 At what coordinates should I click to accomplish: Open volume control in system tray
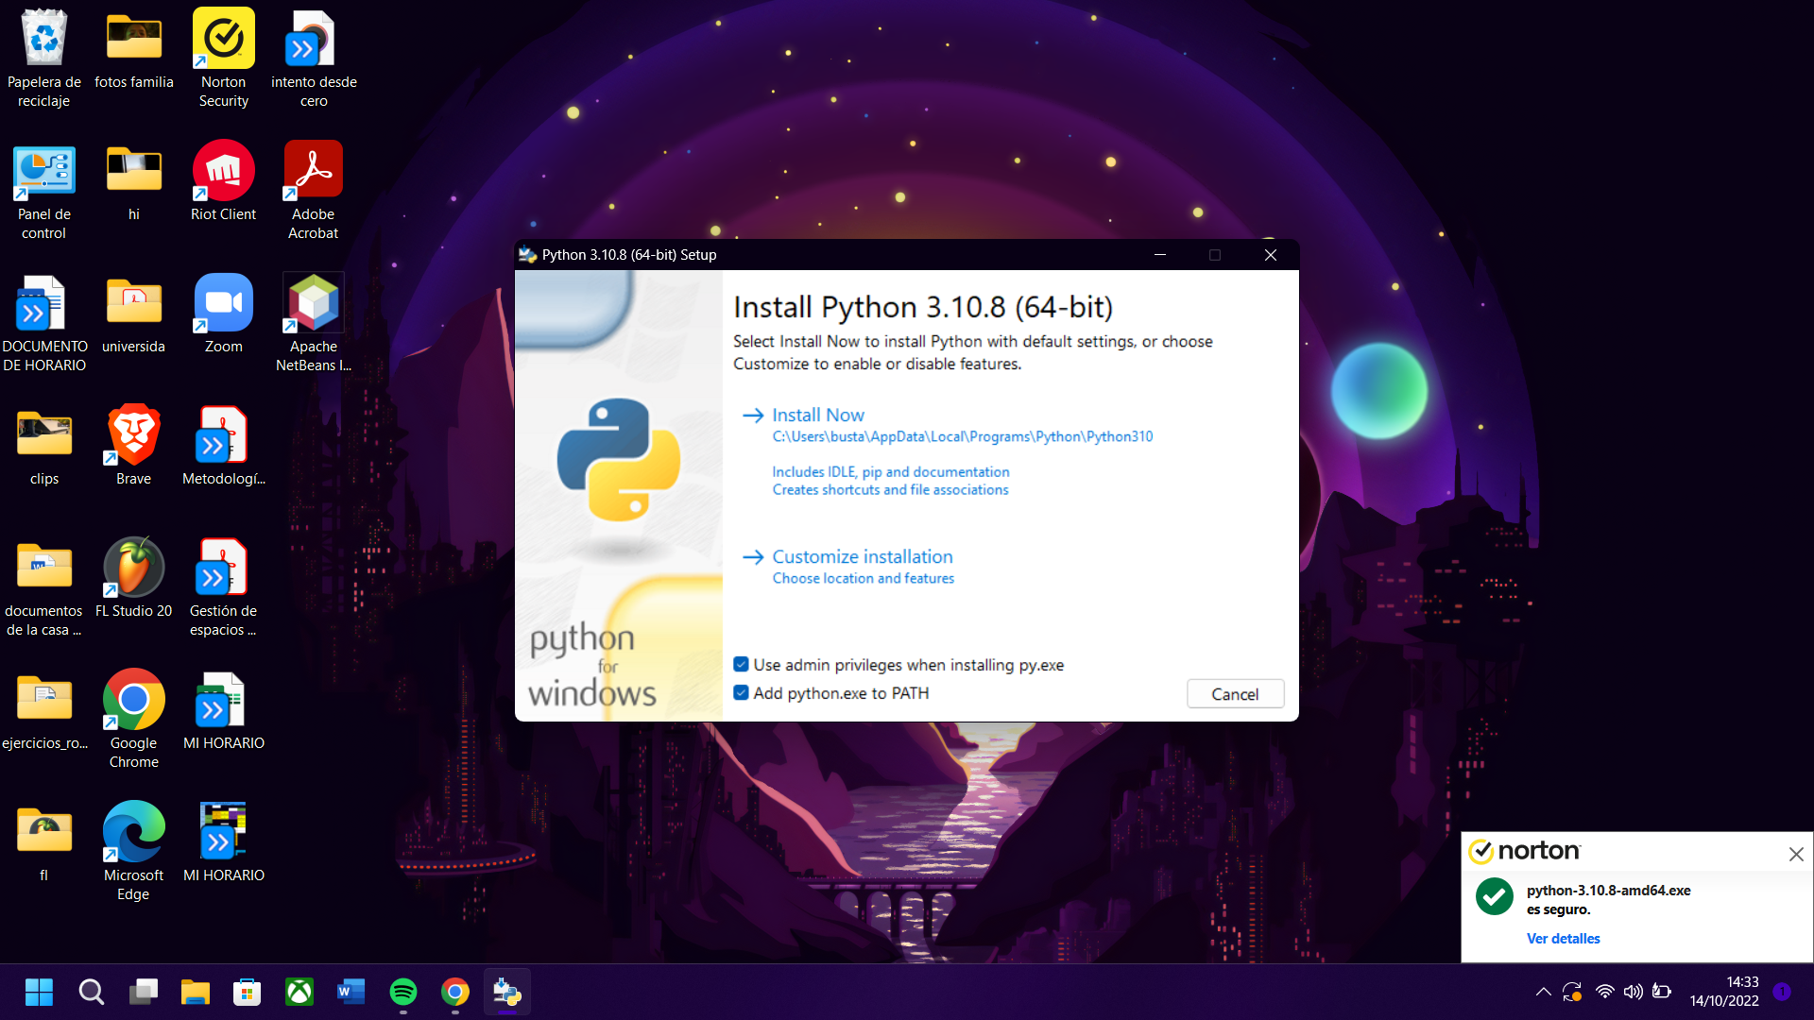click(x=1633, y=992)
